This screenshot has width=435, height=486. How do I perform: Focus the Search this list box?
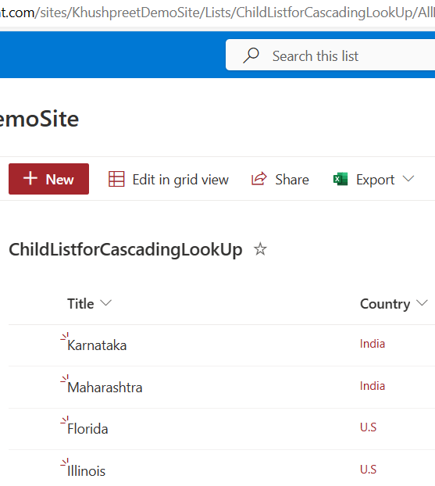point(330,55)
